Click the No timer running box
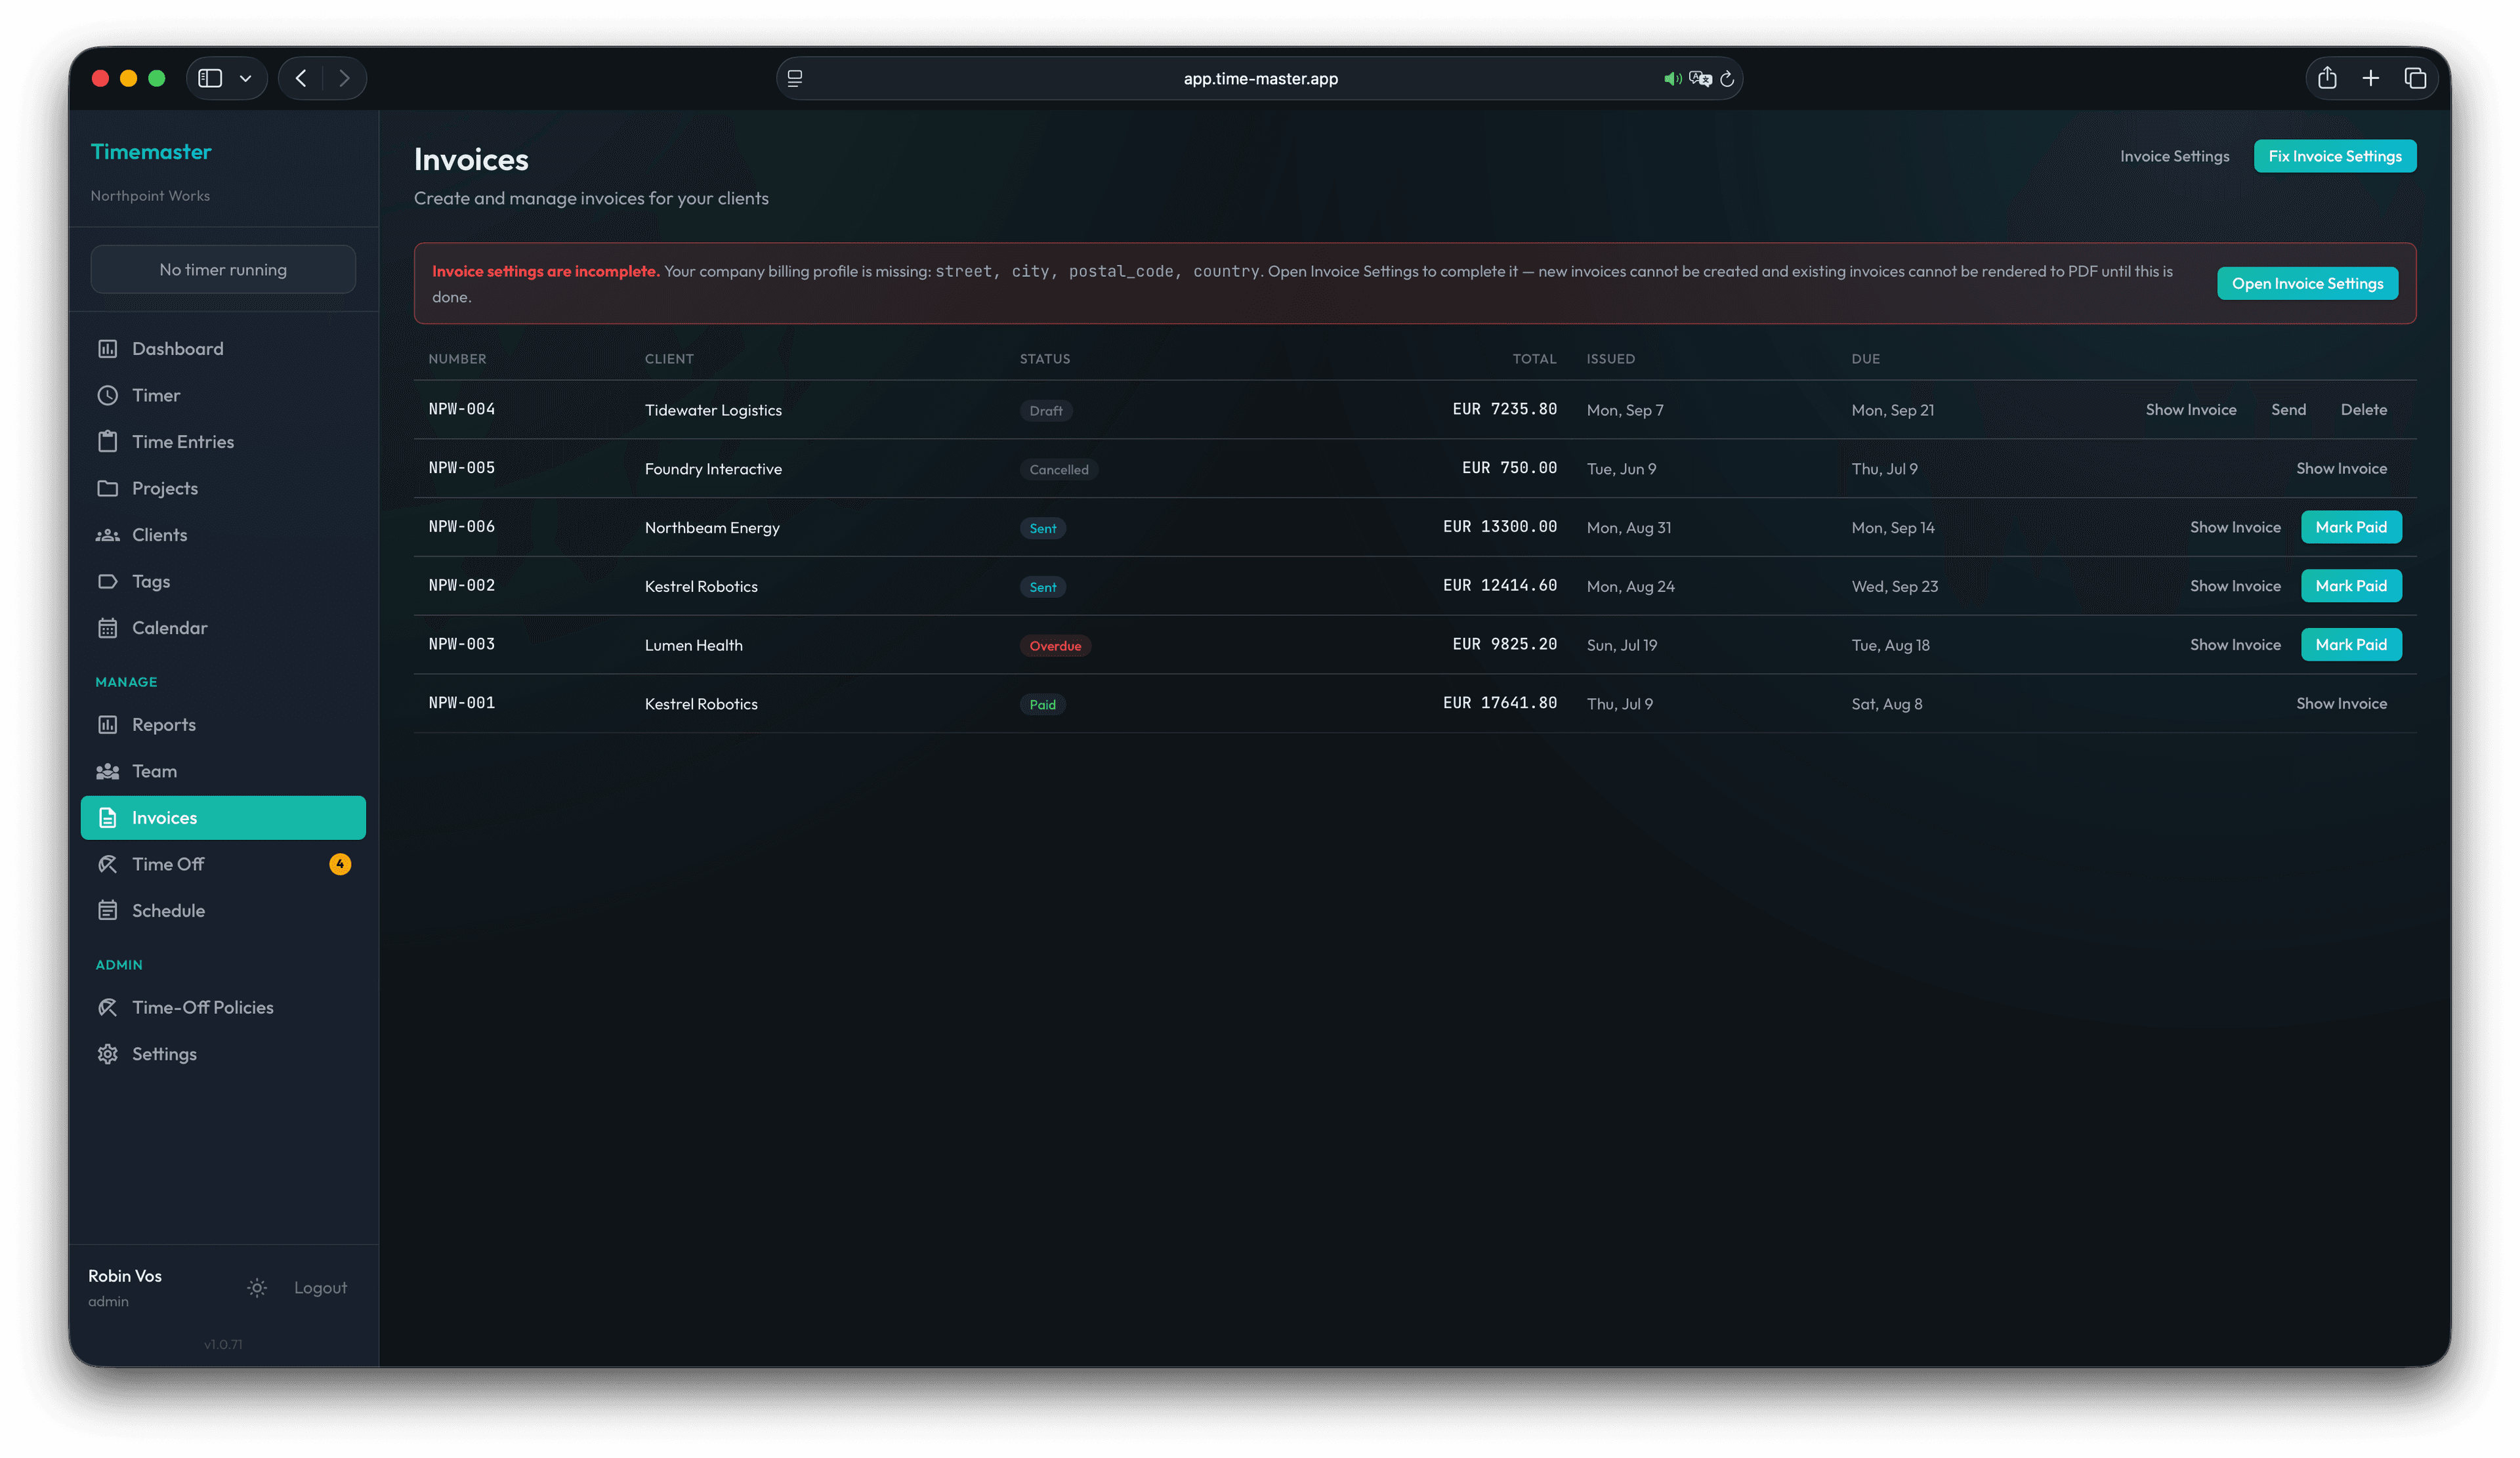 223,269
